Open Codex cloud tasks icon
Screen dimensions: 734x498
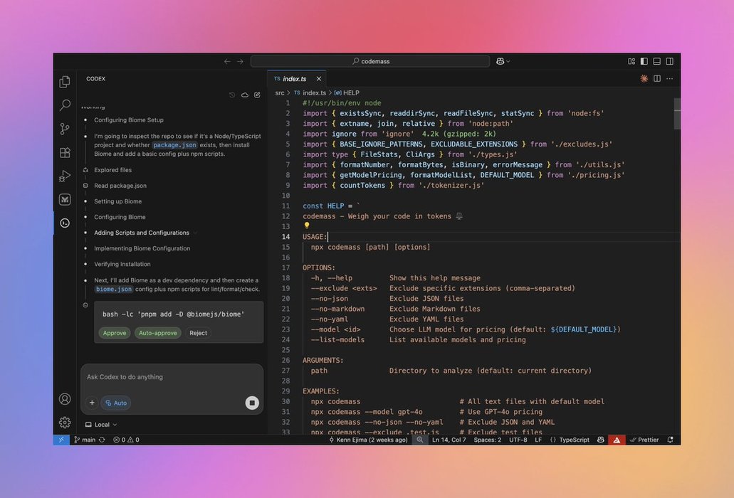[245, 95]
